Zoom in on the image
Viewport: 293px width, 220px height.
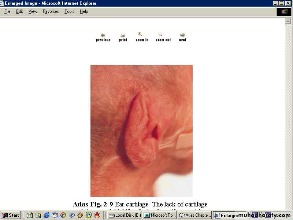[x=142, y=37]
